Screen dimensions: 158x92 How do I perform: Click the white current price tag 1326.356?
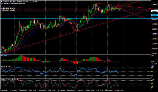[154, 11]
